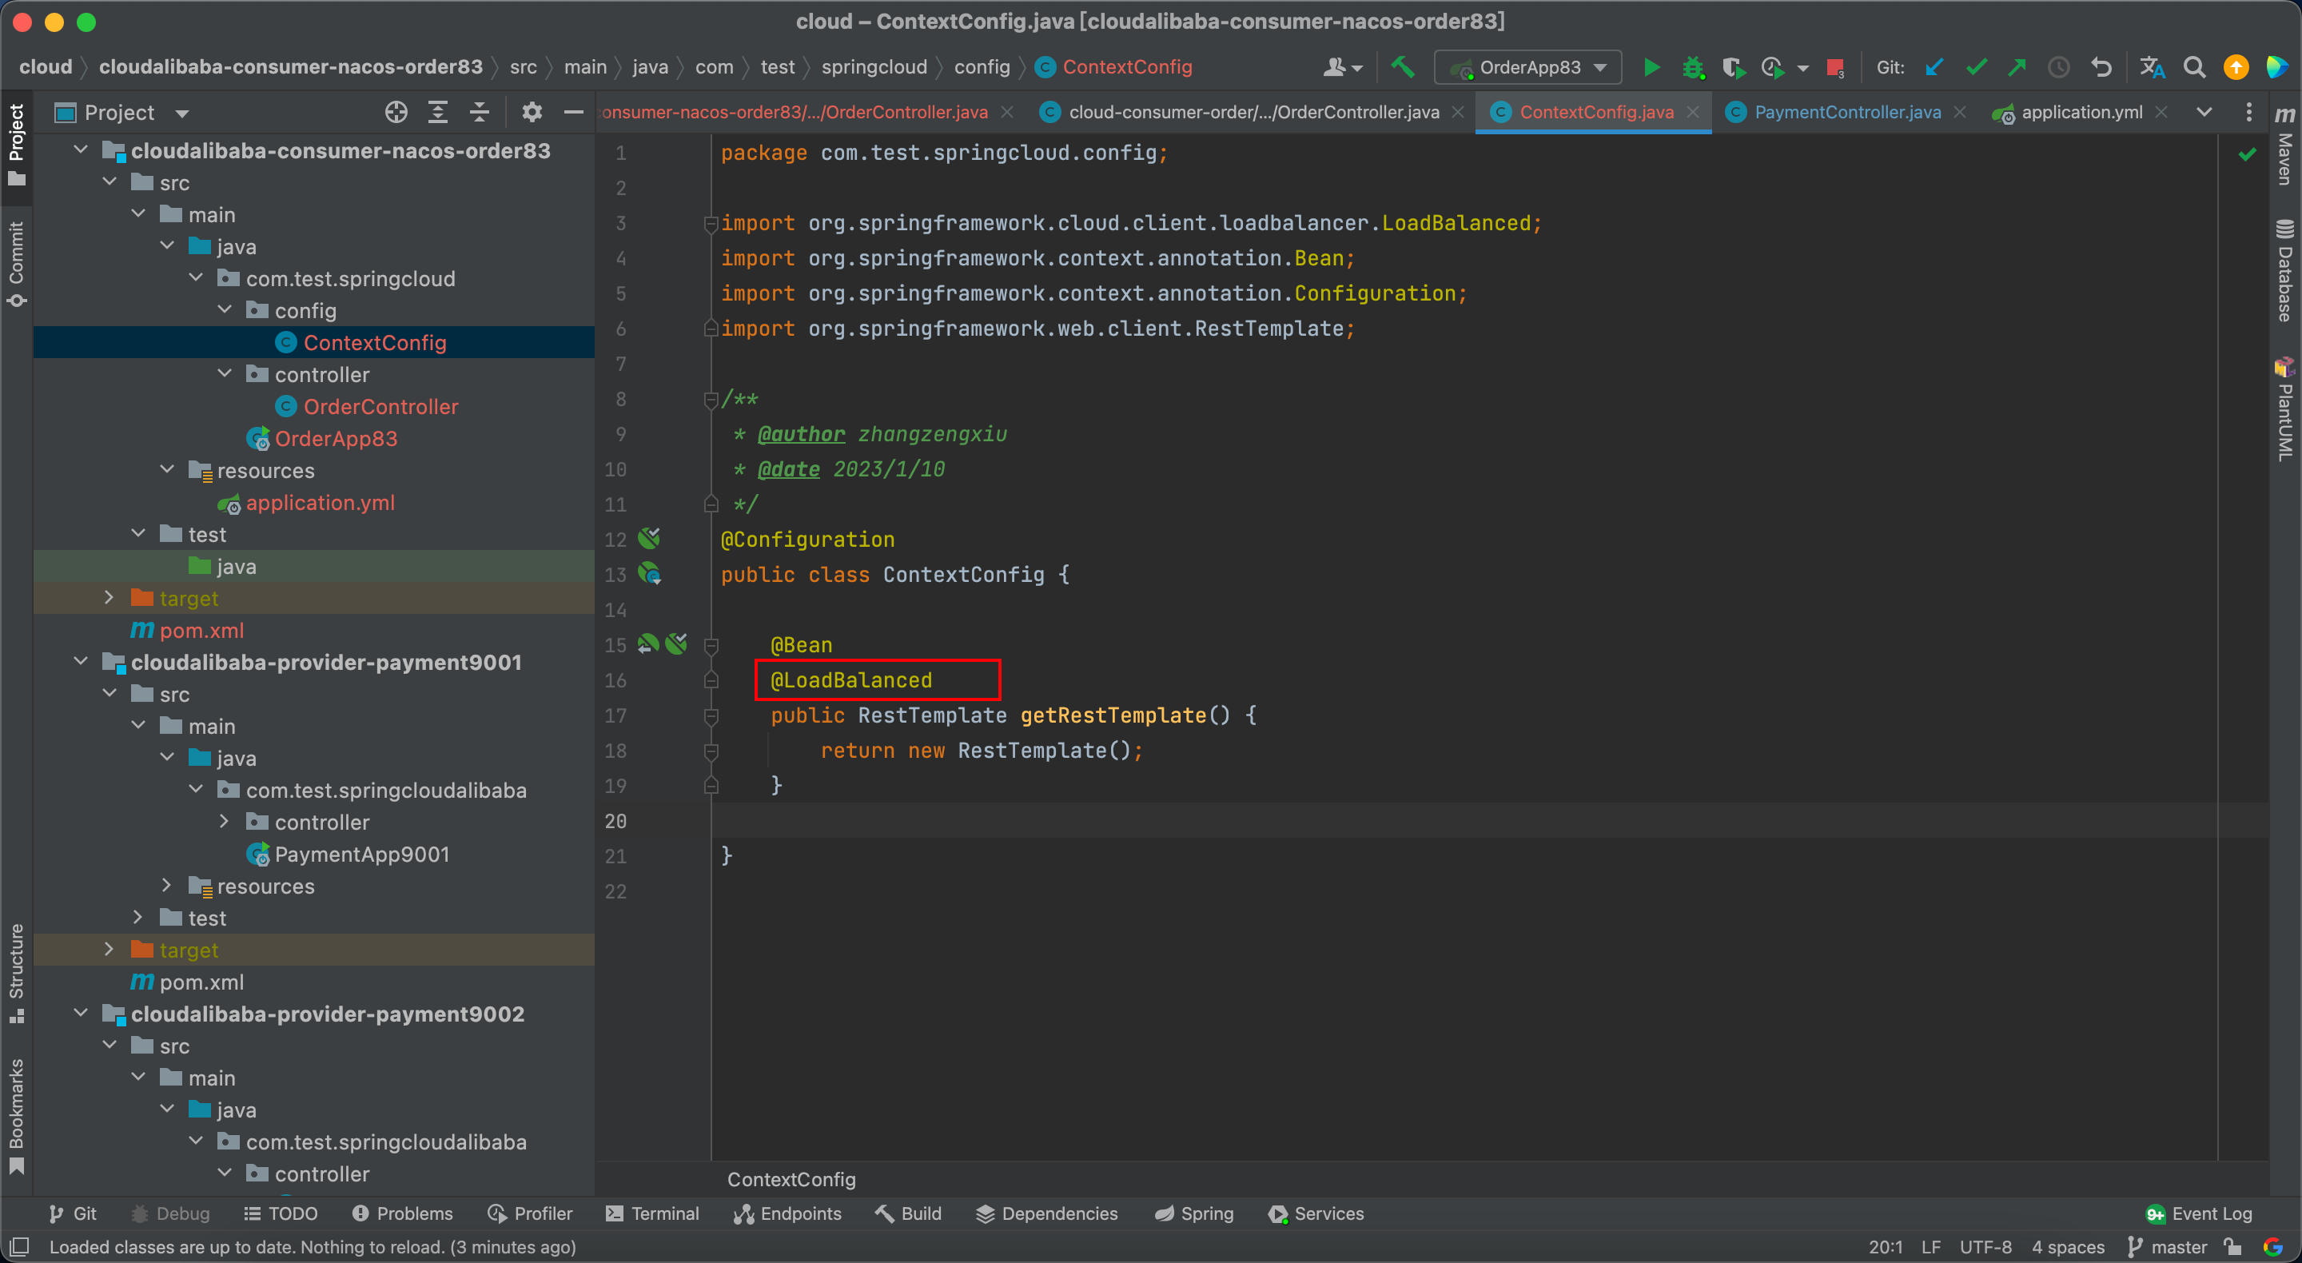Fold the getRestTemplate method at line 17
Viewport: 2302px width, 1263px height.
pos(711,716)
